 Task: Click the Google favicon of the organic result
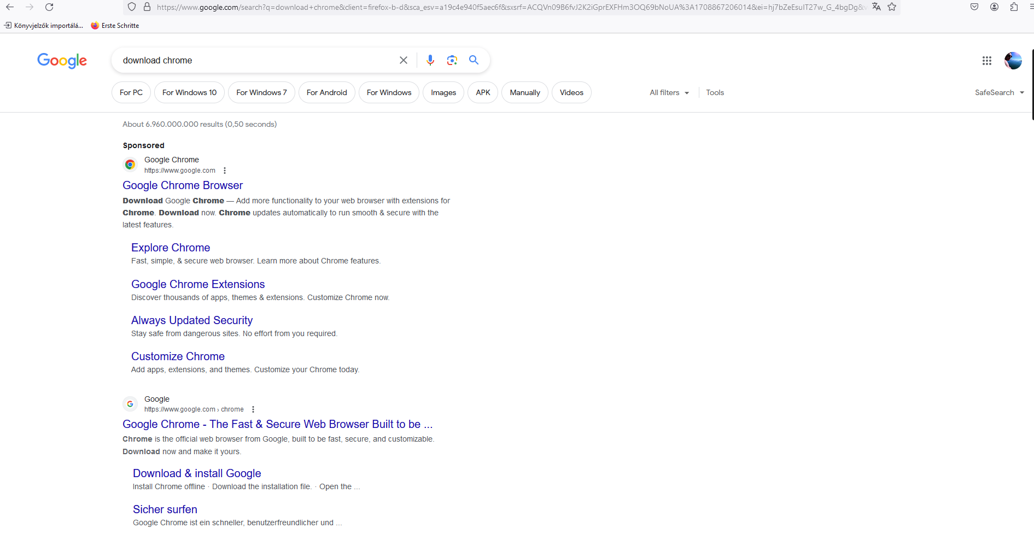(130, 404)
